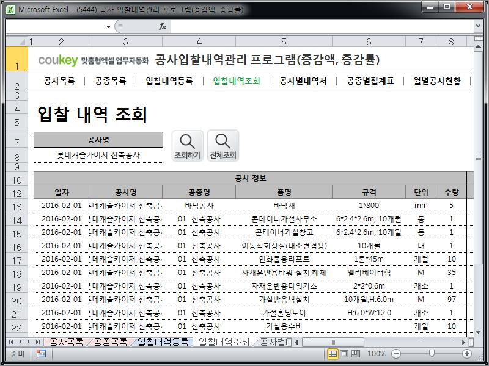The image size is (489, 366).
Task: Switch to the 입찰내역등록 sheet tab
Action: click(x=163, y=342)
